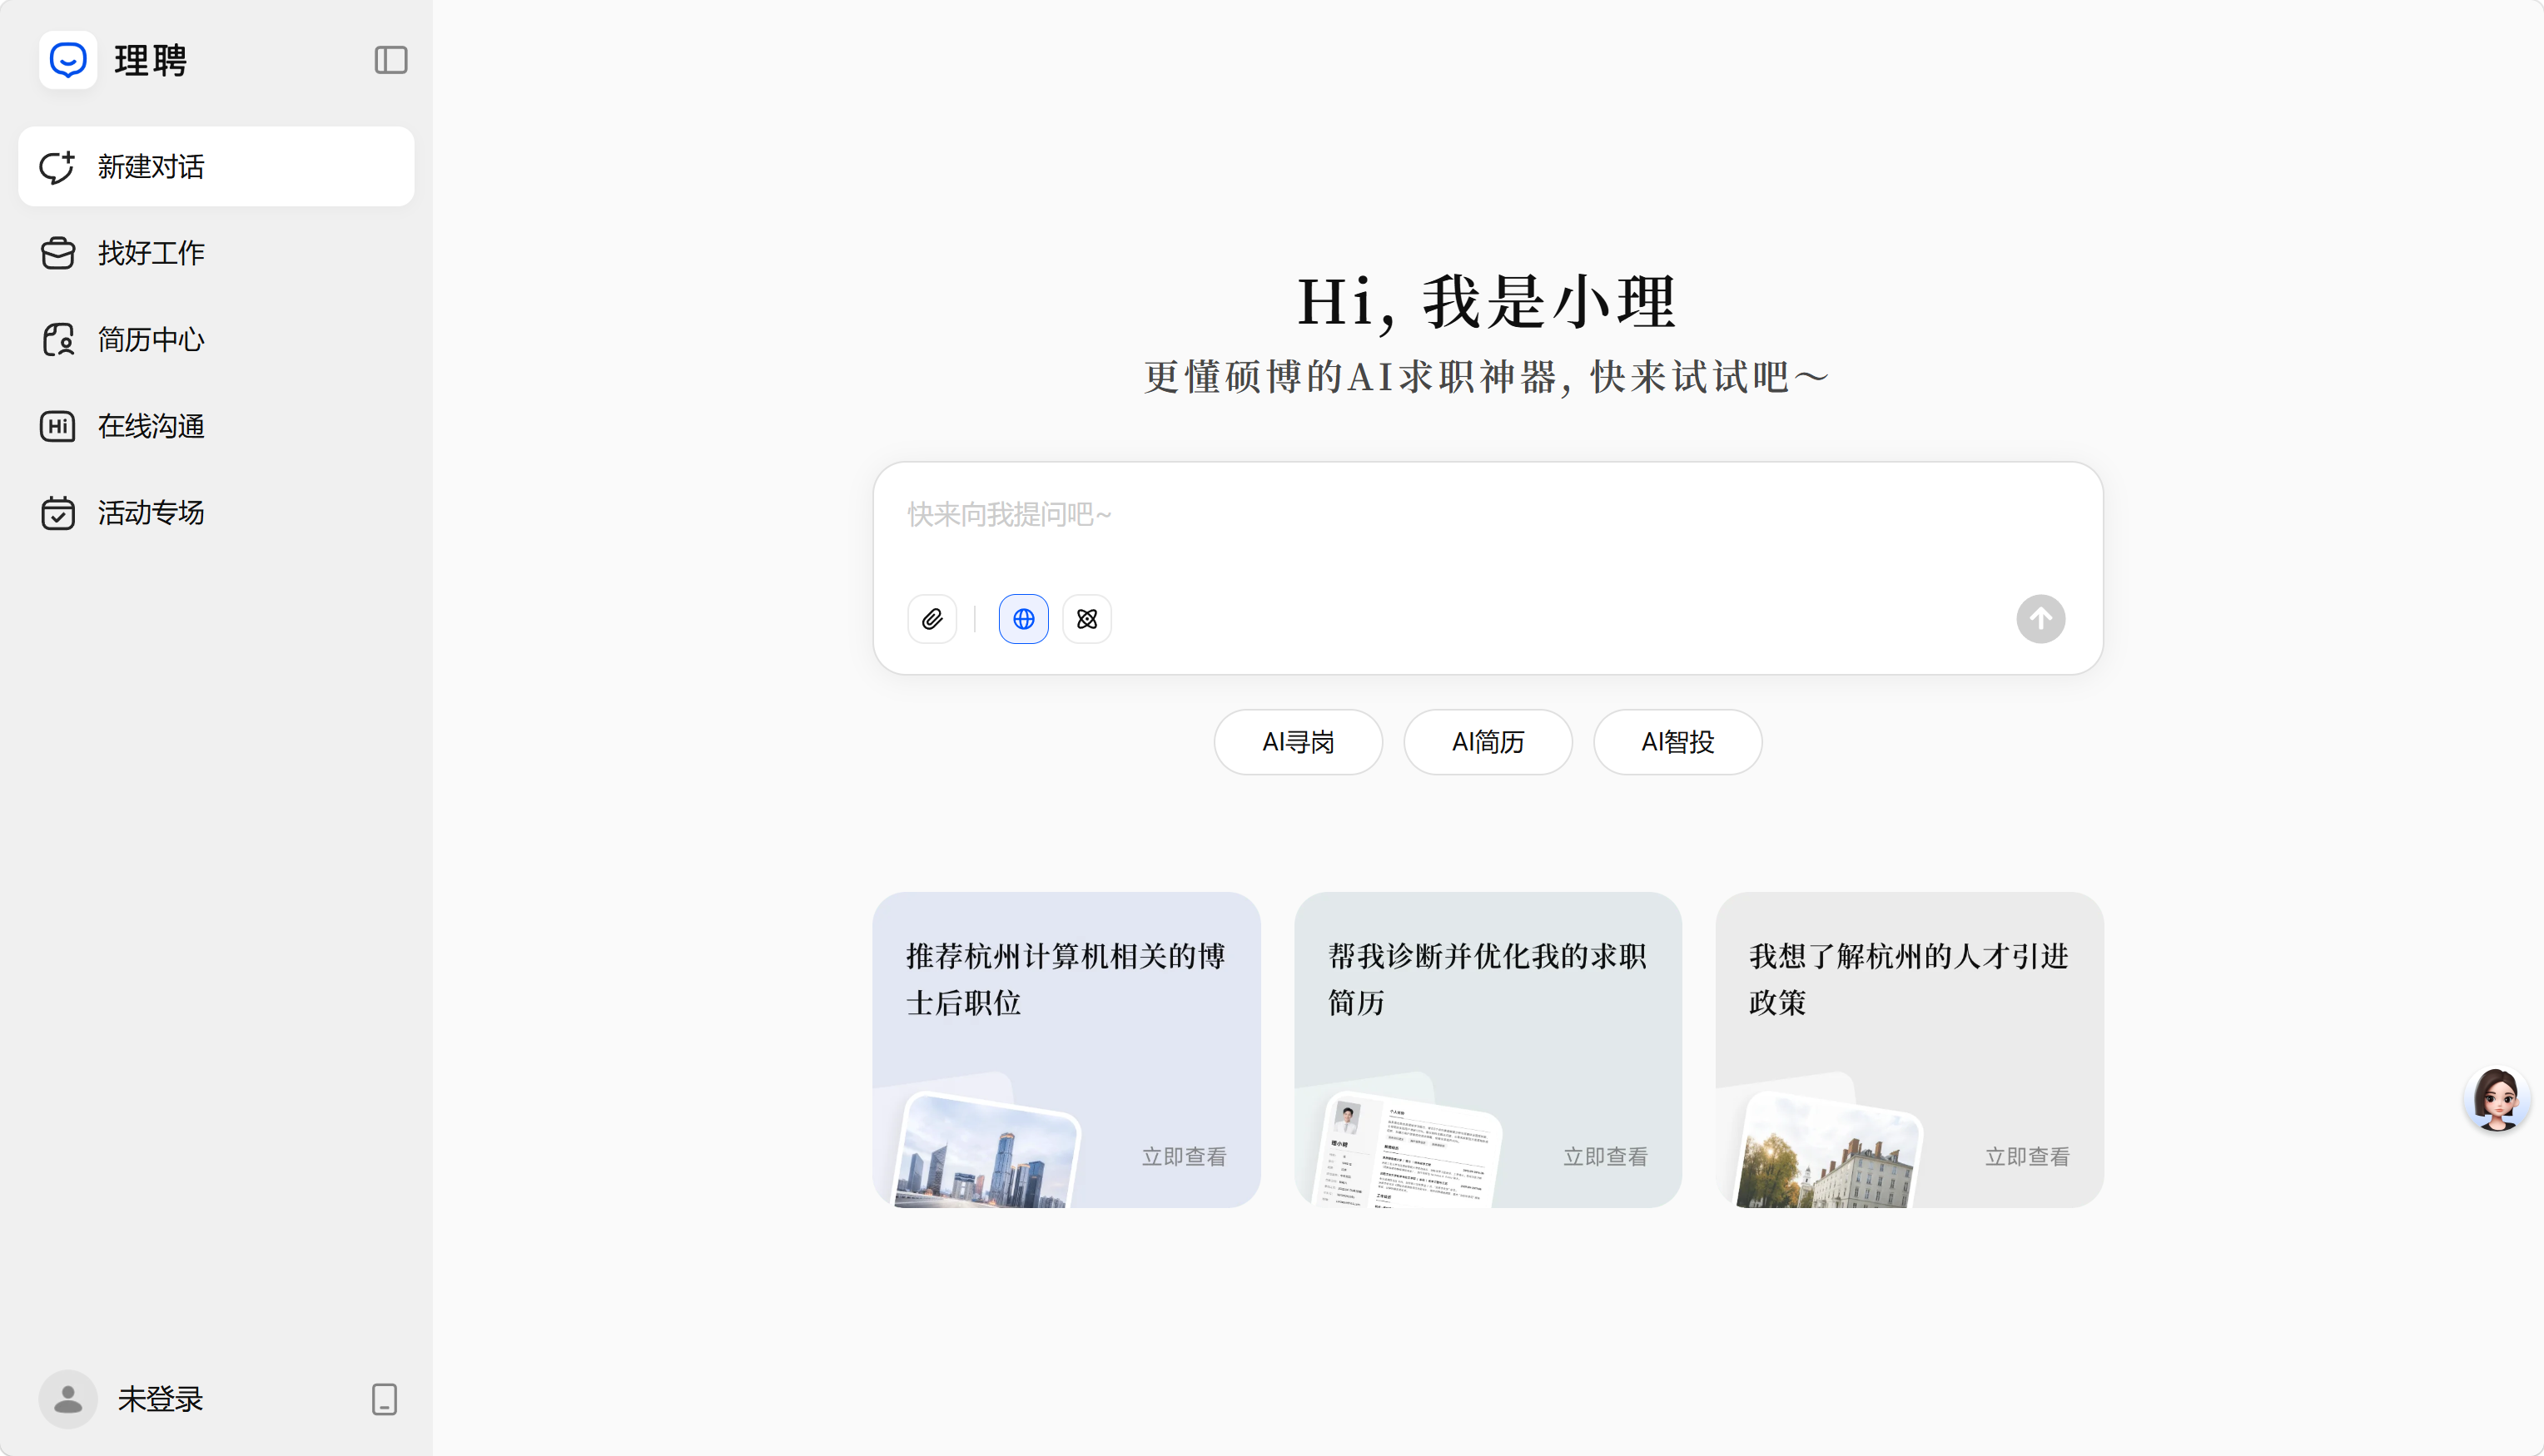Click the user avatar icon at bottom
This screenshot has height=1456, width=2544.
(68, 1399)
